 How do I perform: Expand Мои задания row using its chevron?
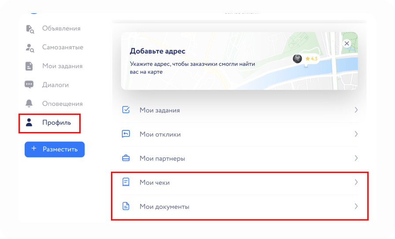[x=356, y=110]
